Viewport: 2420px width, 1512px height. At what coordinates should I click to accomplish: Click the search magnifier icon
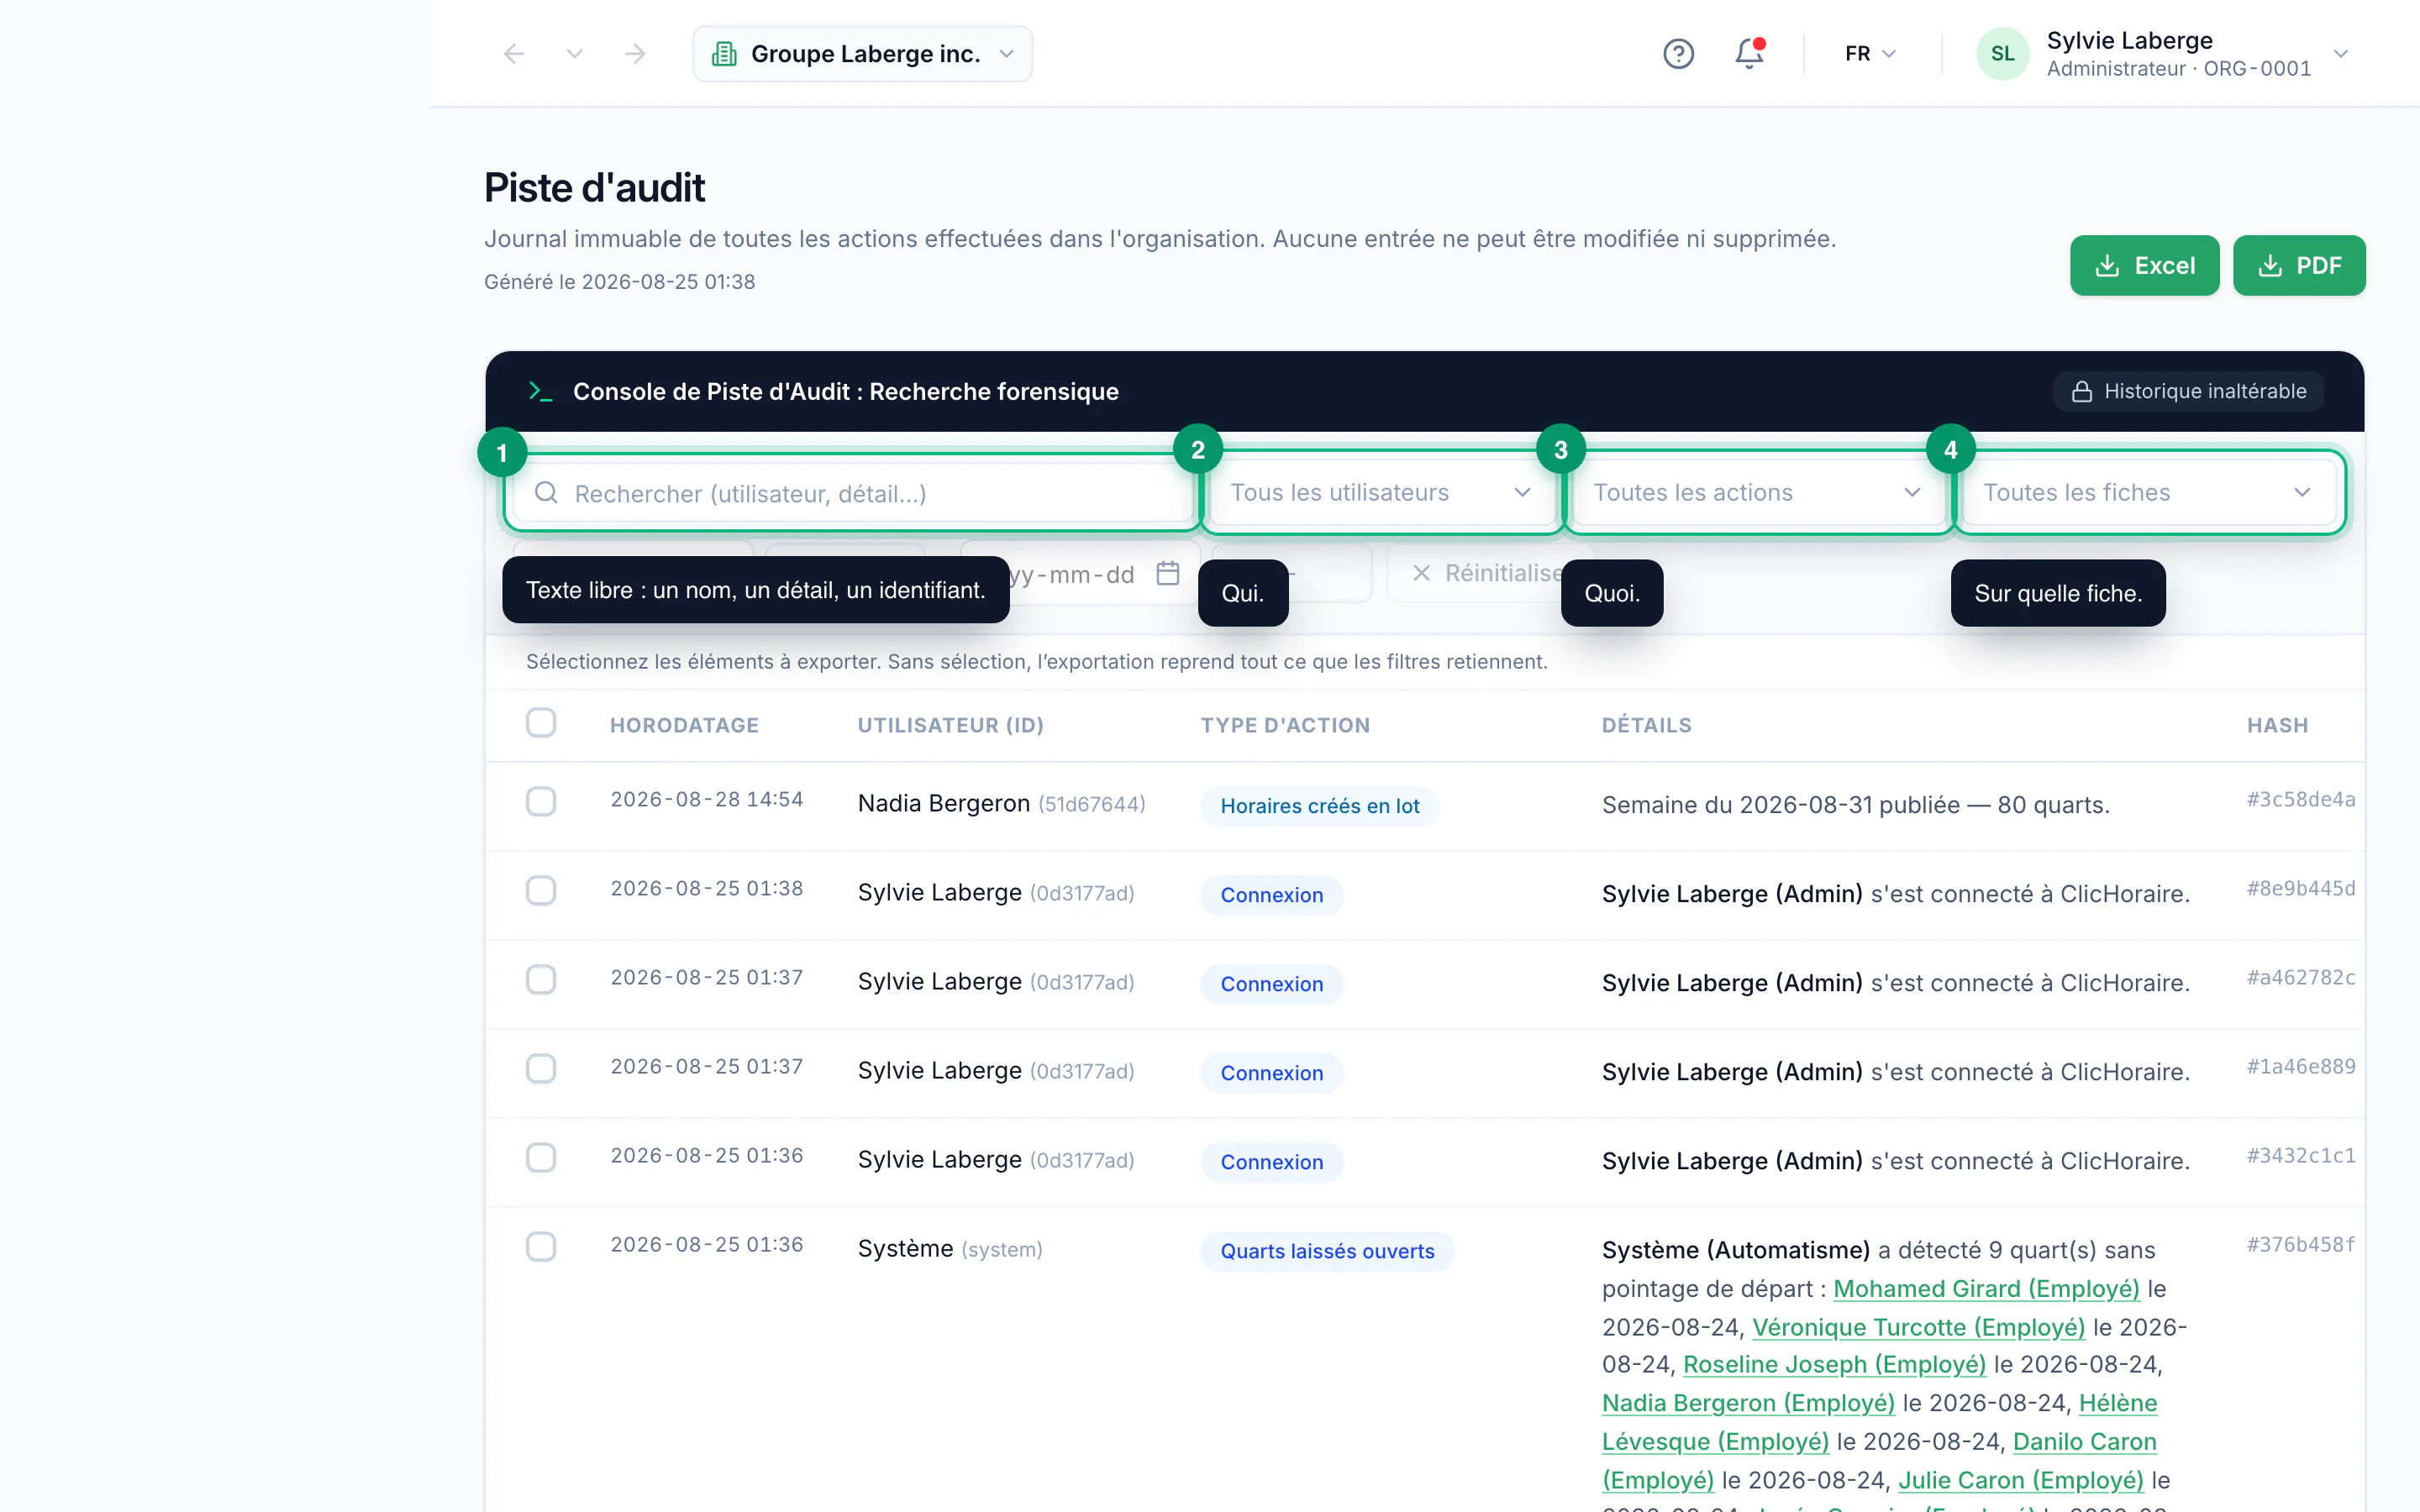coord(546,493)
